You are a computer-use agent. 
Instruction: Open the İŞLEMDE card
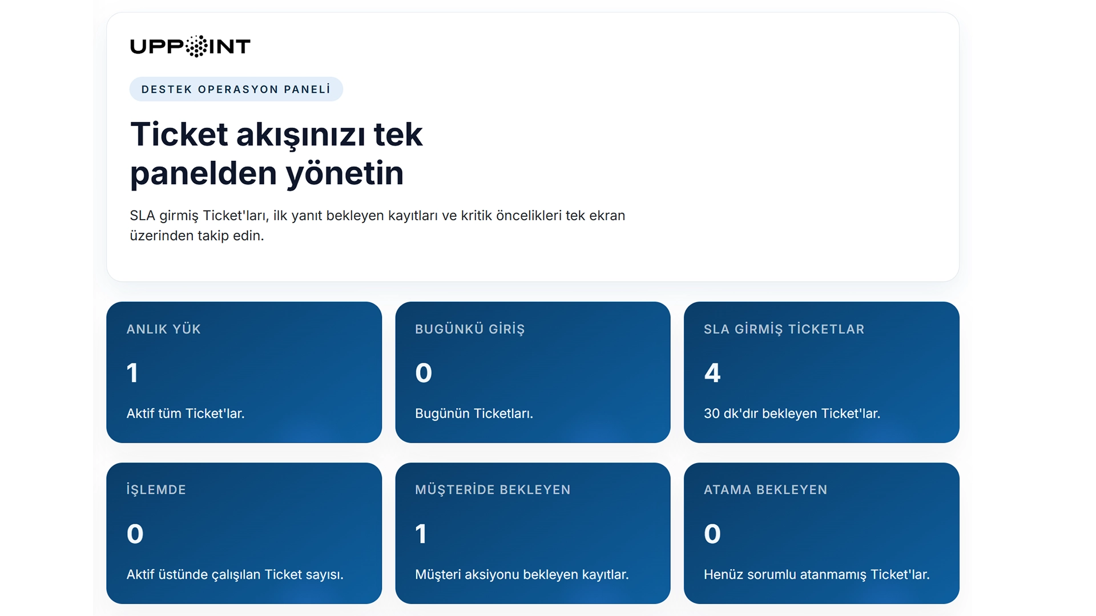(x=244, y=533)
